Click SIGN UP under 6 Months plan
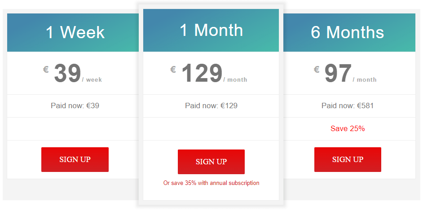The image size is (423, 211). coord(348,159)
